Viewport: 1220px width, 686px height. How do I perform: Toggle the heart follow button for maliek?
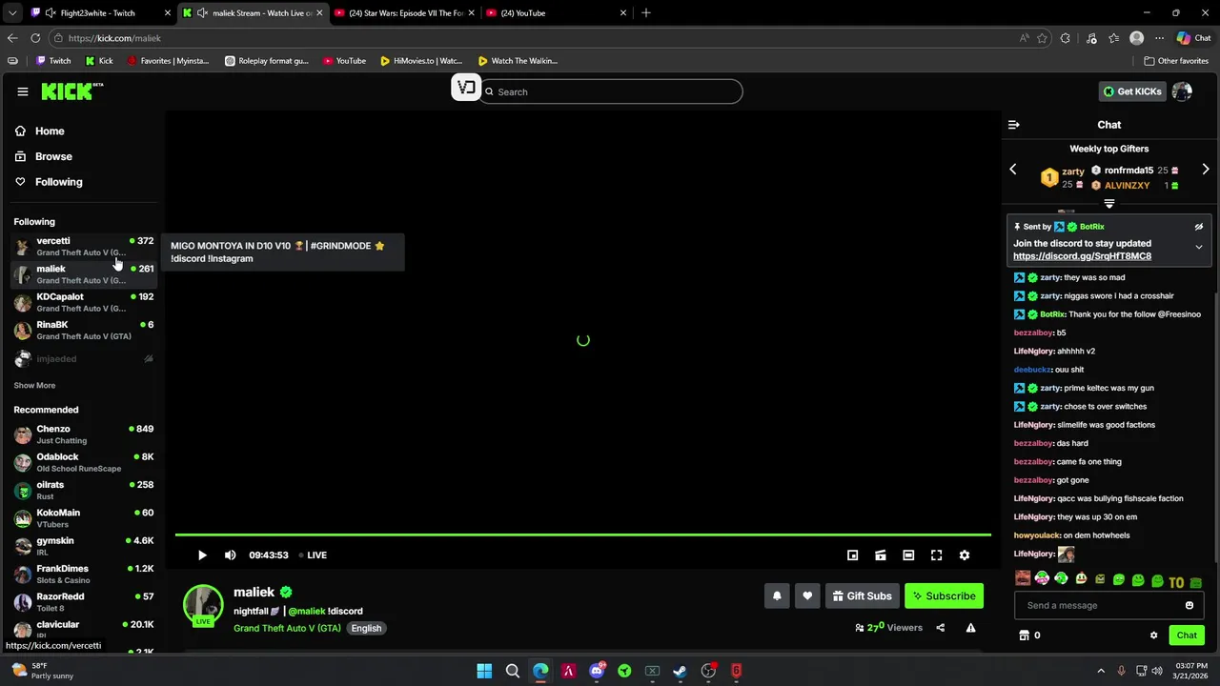click(807, 595)
